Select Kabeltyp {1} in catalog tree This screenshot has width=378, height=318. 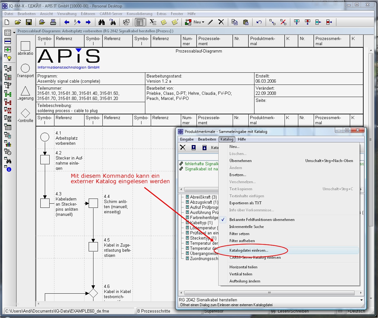coord(201,223)
